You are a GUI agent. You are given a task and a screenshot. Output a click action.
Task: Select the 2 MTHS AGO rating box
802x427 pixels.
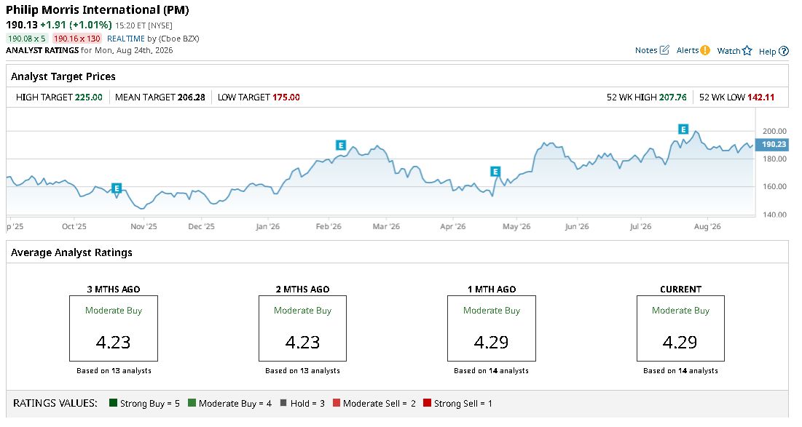click(302, 328)
